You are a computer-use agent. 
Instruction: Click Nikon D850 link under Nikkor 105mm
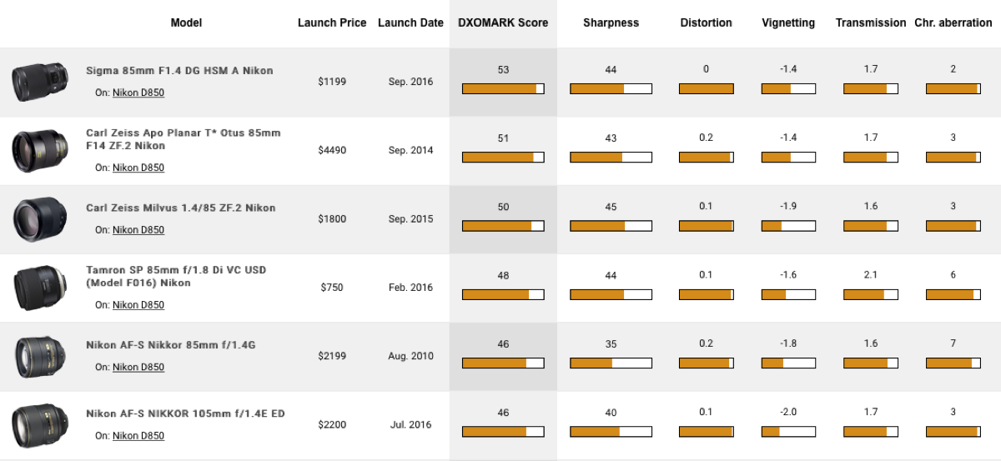[138, 436]
